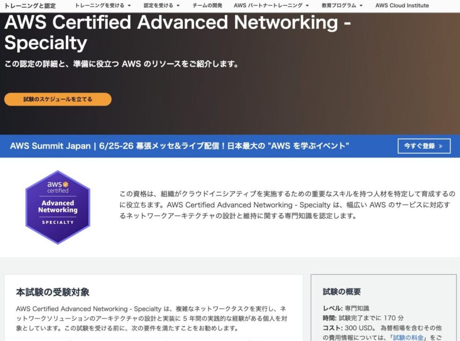
Task: Click the subtitle この認定の詳細と、準備に役立つ text
Action: [121, 64]
